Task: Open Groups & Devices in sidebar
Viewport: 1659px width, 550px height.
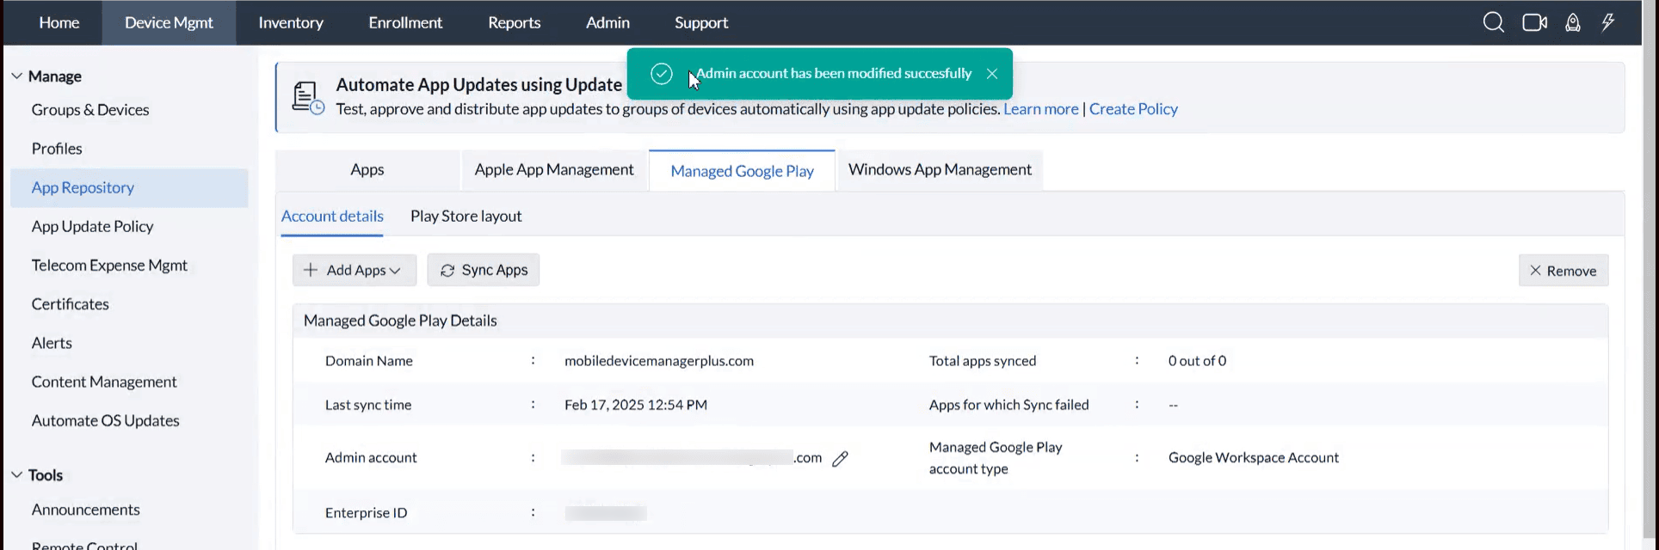Action: pos(90,110)
